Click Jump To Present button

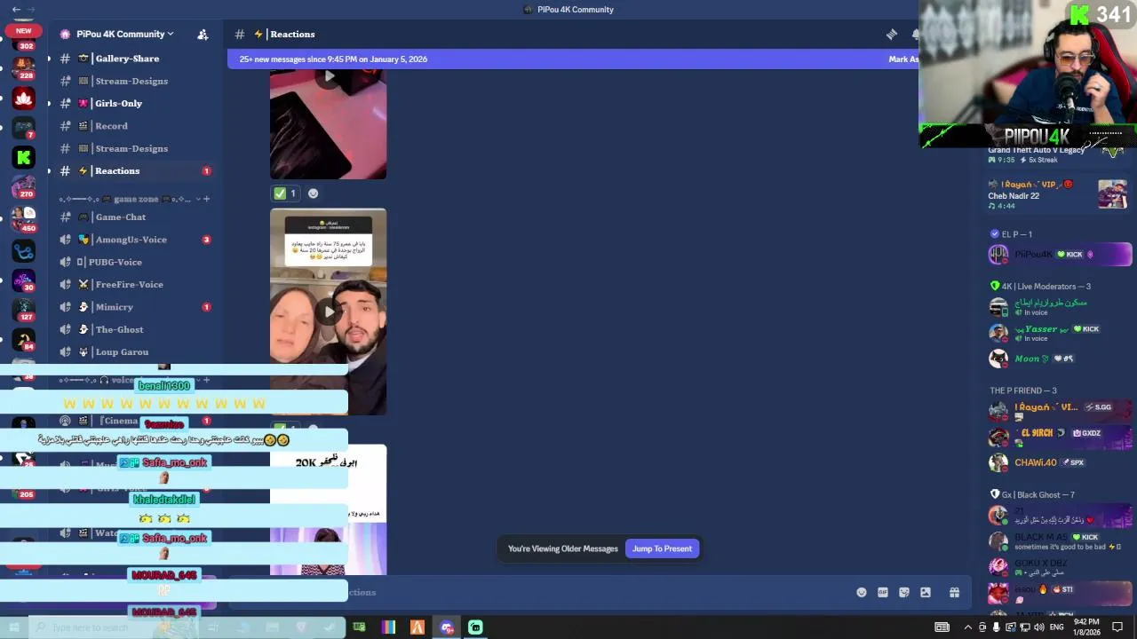click(x=662, y=548)
